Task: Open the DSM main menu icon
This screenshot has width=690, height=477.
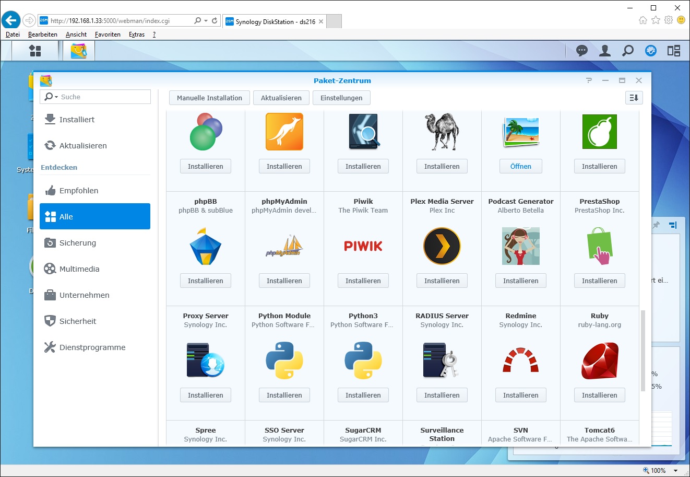Action: 35,51
